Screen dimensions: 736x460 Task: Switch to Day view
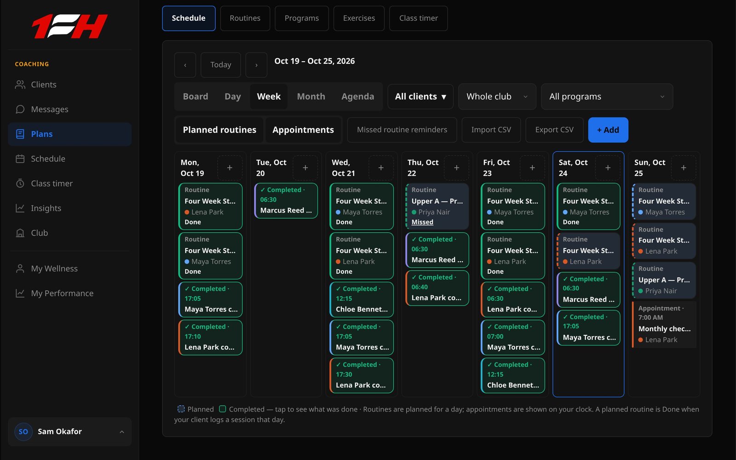[233, 97]
